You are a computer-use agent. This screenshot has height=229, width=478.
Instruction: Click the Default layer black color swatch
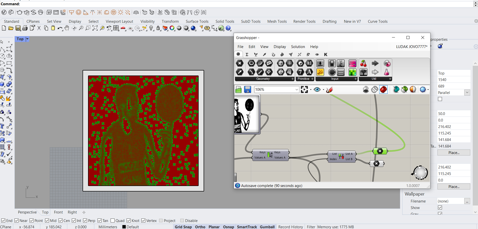(x=124, y=227)
